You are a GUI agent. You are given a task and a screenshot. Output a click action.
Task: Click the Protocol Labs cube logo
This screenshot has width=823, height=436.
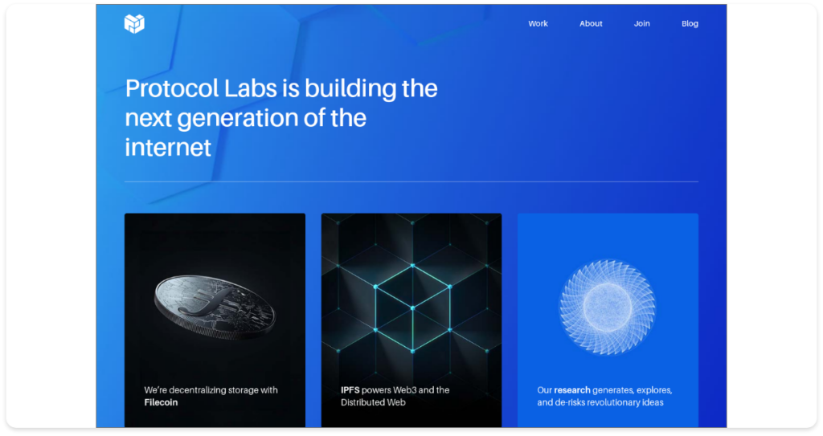pyautogui.click(x=134, y=23)
